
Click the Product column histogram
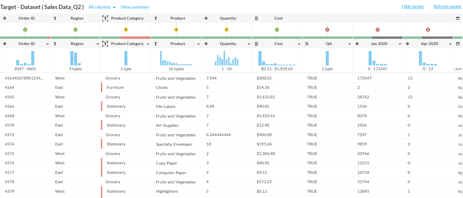click(176, 58)
